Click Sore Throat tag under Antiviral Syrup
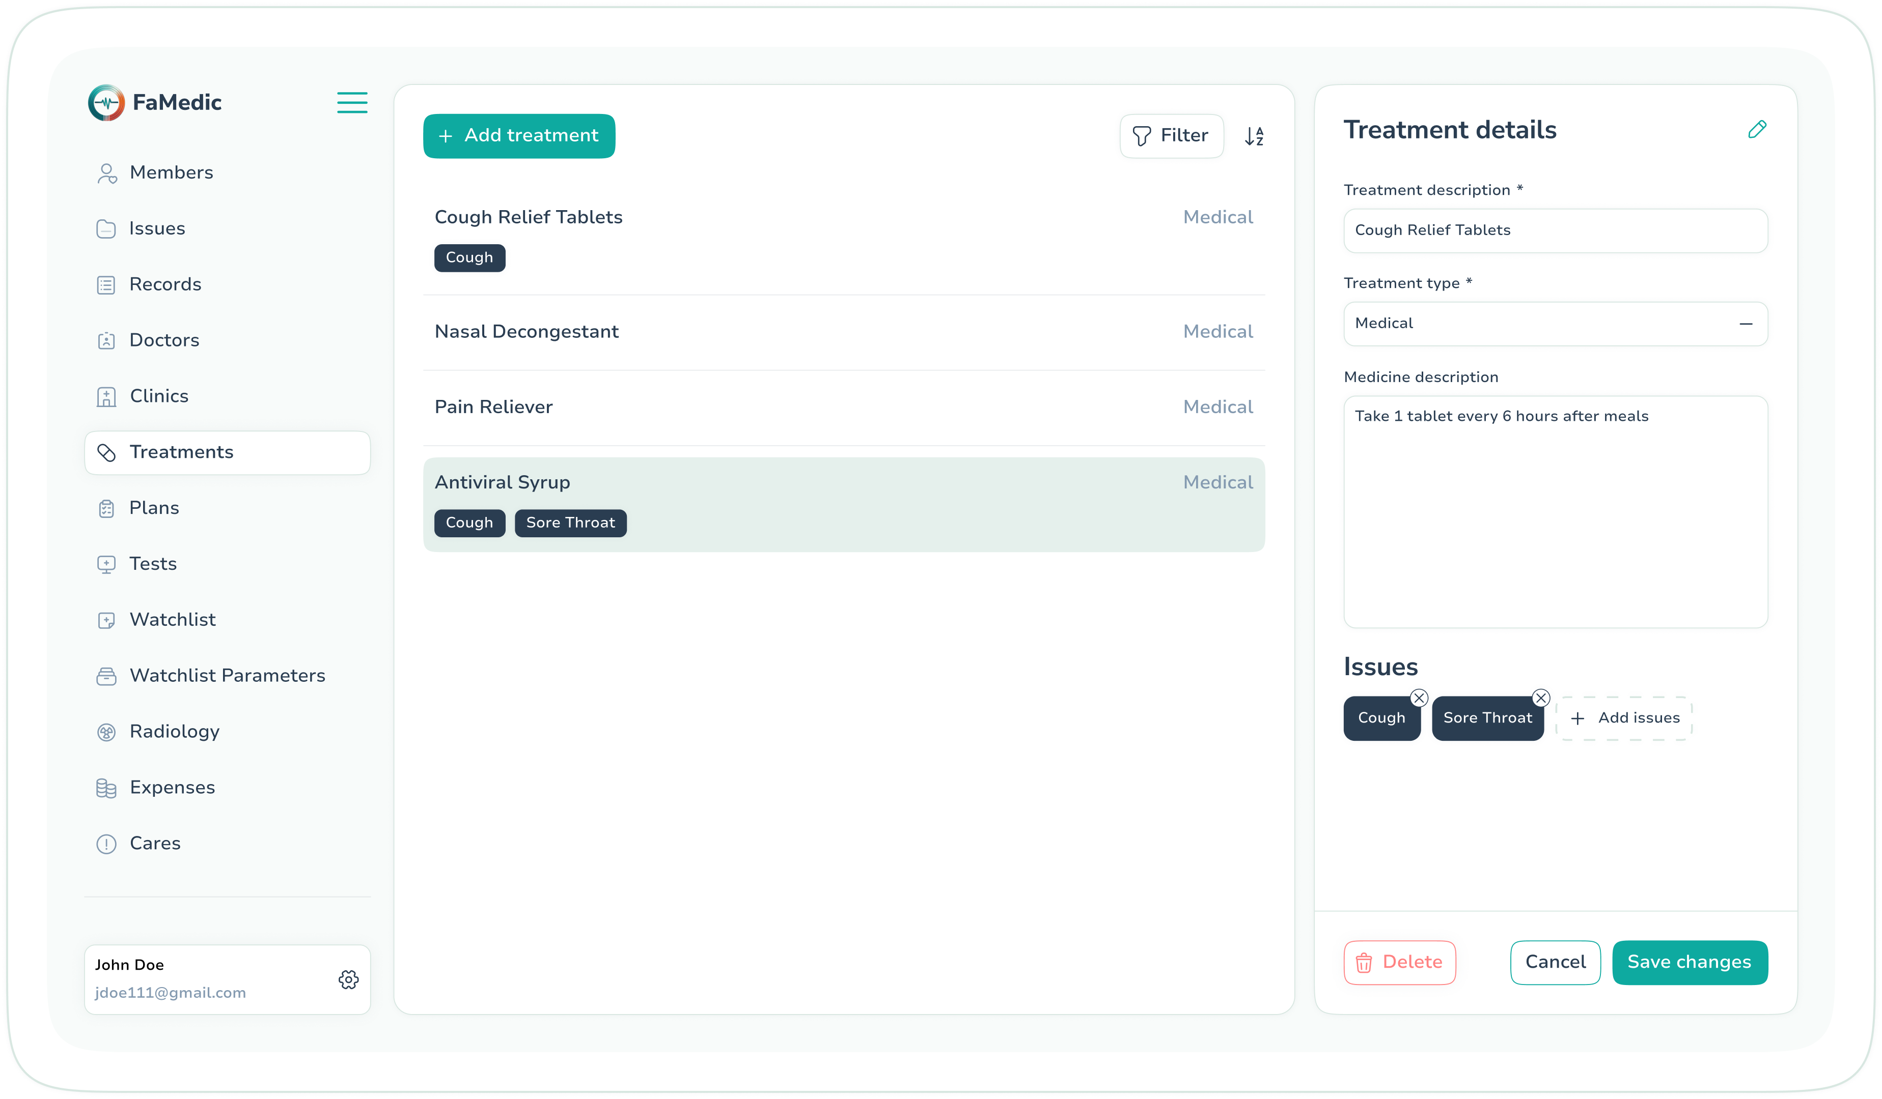This screenshot has height=1099, width=1882. (571, 524)
